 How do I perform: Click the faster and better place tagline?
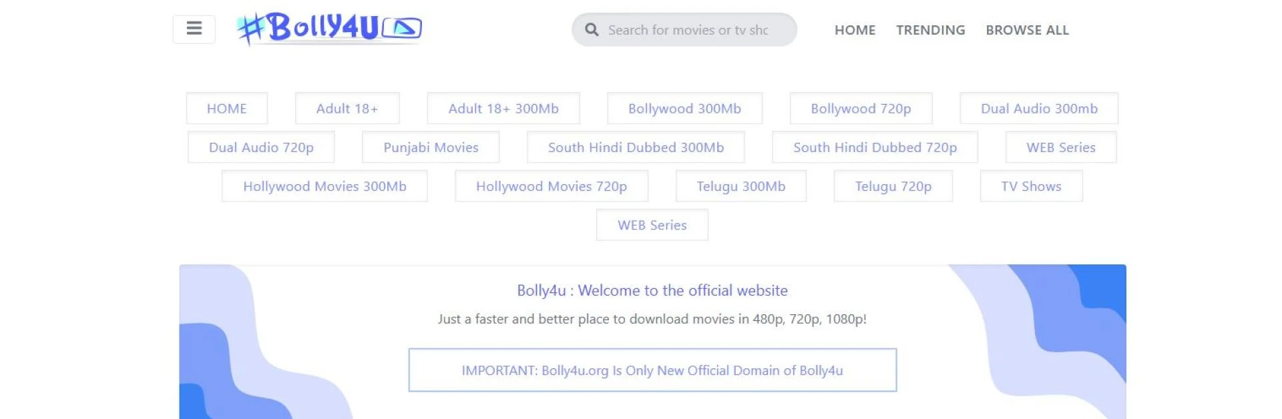(x=652, y=319)
